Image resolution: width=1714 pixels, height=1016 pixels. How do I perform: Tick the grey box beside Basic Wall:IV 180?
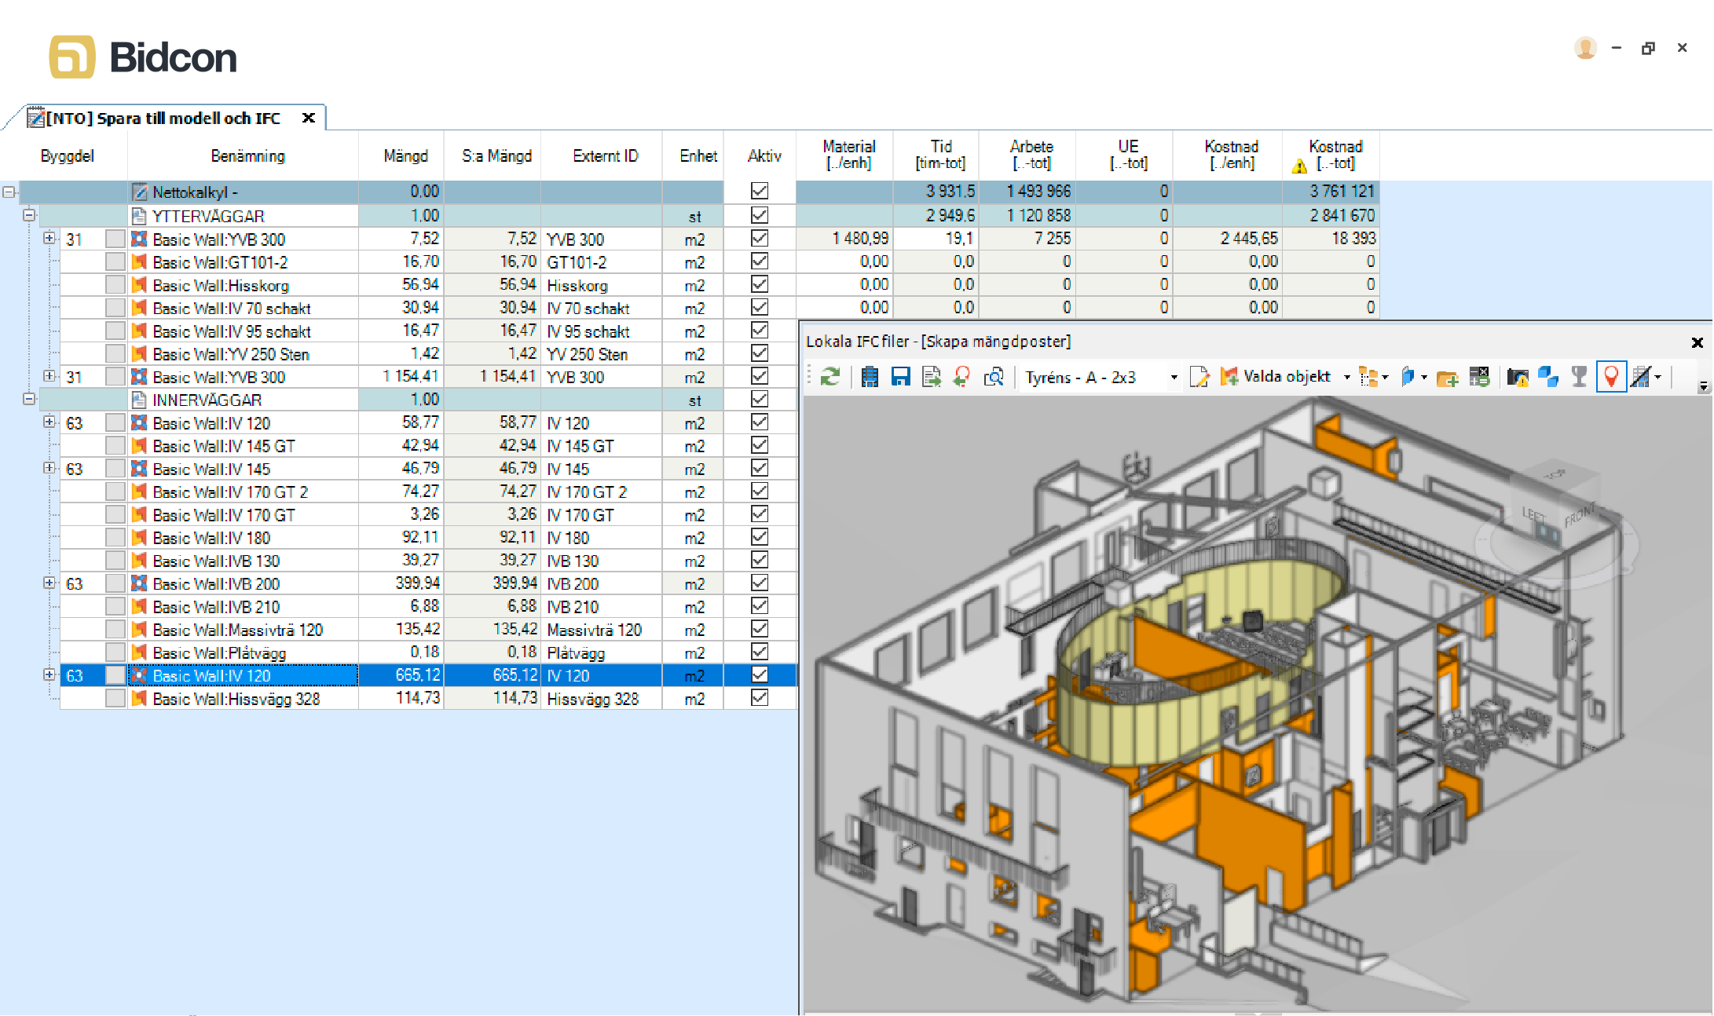pyautogui.click(x=115, y=538)
